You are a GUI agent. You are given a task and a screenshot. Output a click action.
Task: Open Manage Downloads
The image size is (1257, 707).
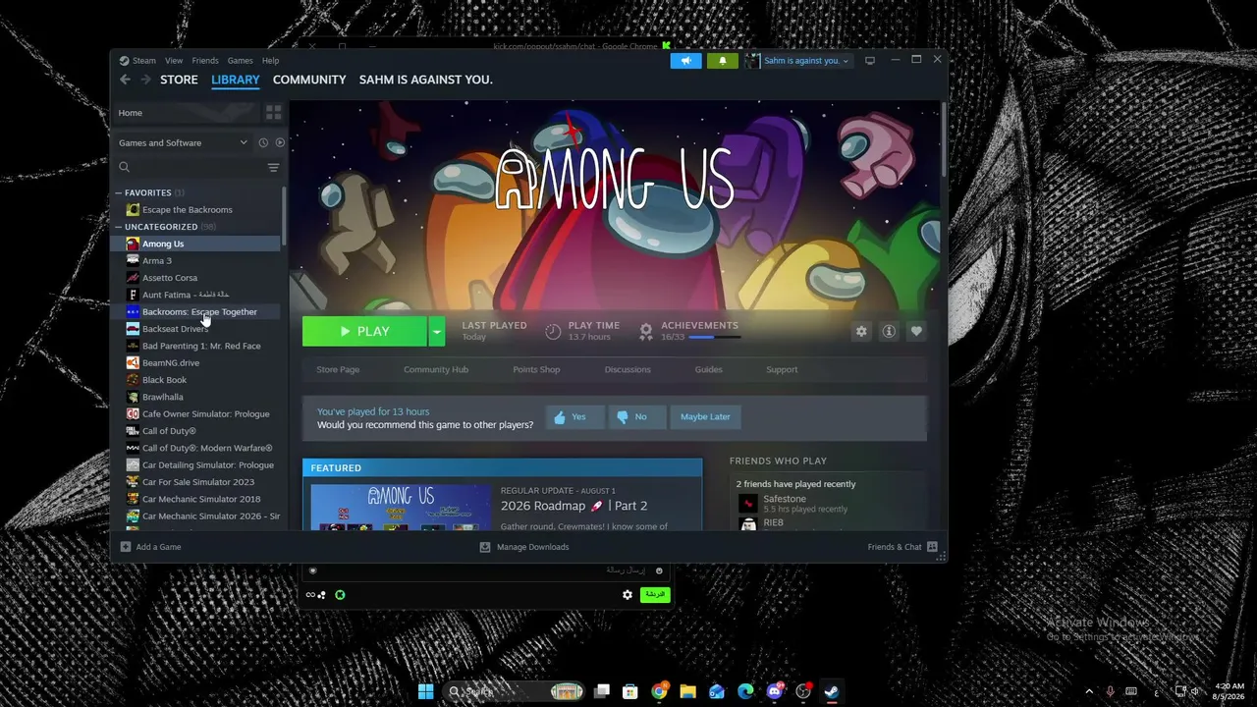coord(524,547)
